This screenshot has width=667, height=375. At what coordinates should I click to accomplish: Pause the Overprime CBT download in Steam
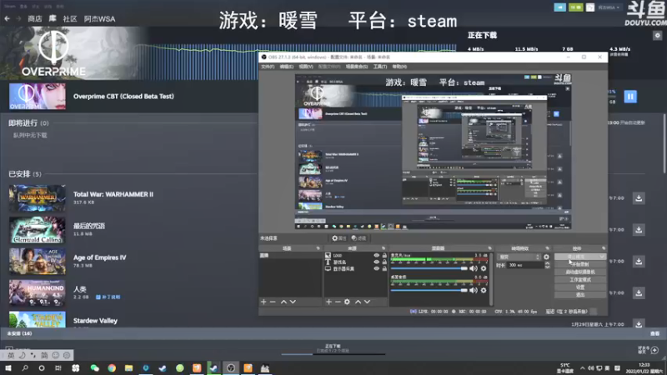click(630, 97)
